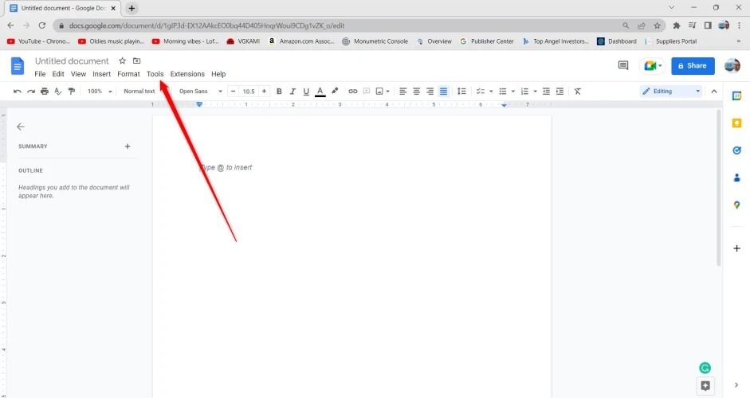The width and height of the screenshot is (750, 398).
Task: Select the Paint format tool
Action: click(72, 92)
